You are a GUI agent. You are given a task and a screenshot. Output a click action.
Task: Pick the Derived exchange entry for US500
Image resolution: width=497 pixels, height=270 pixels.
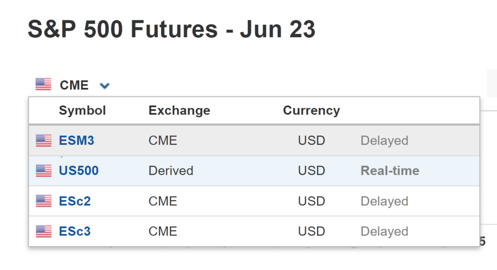point(171,171)
